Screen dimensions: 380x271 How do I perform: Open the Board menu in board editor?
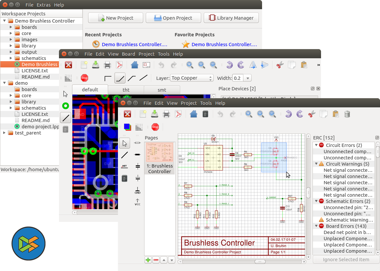[128, 54]
